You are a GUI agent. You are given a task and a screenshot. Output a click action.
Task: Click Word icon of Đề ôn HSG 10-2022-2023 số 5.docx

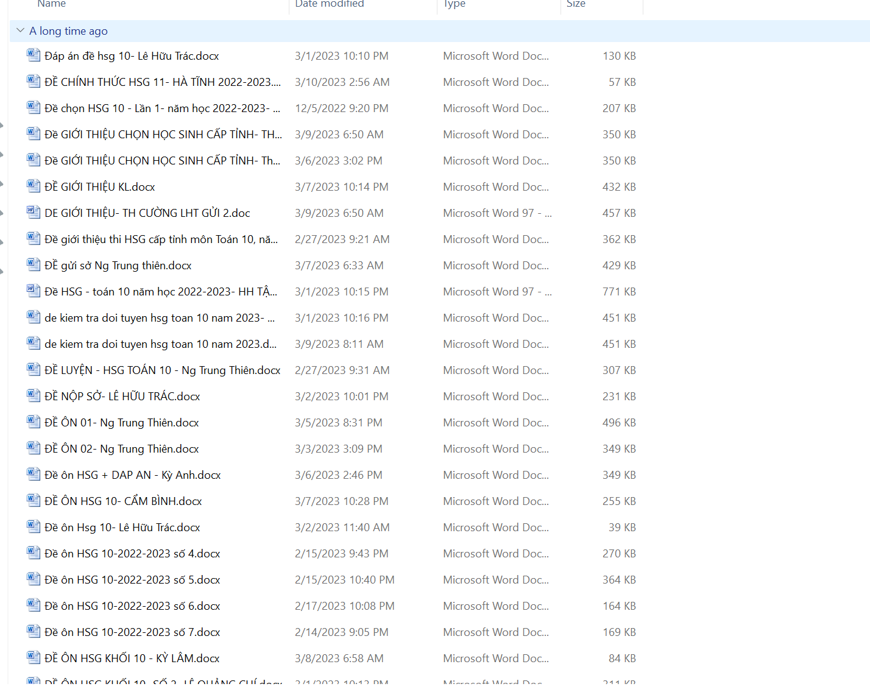click(34, 579)
